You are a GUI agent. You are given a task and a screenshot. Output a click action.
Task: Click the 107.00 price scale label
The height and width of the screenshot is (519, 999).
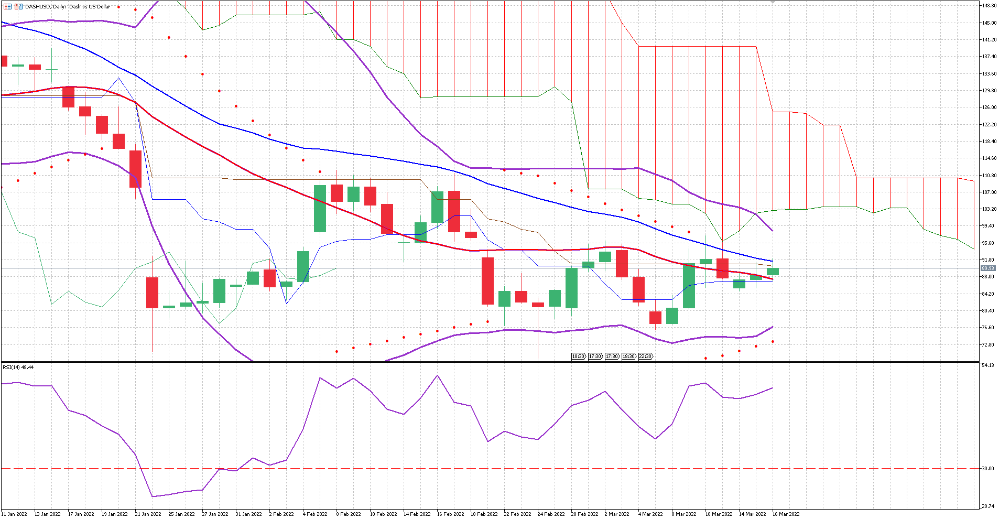click(x=989, y=192)
